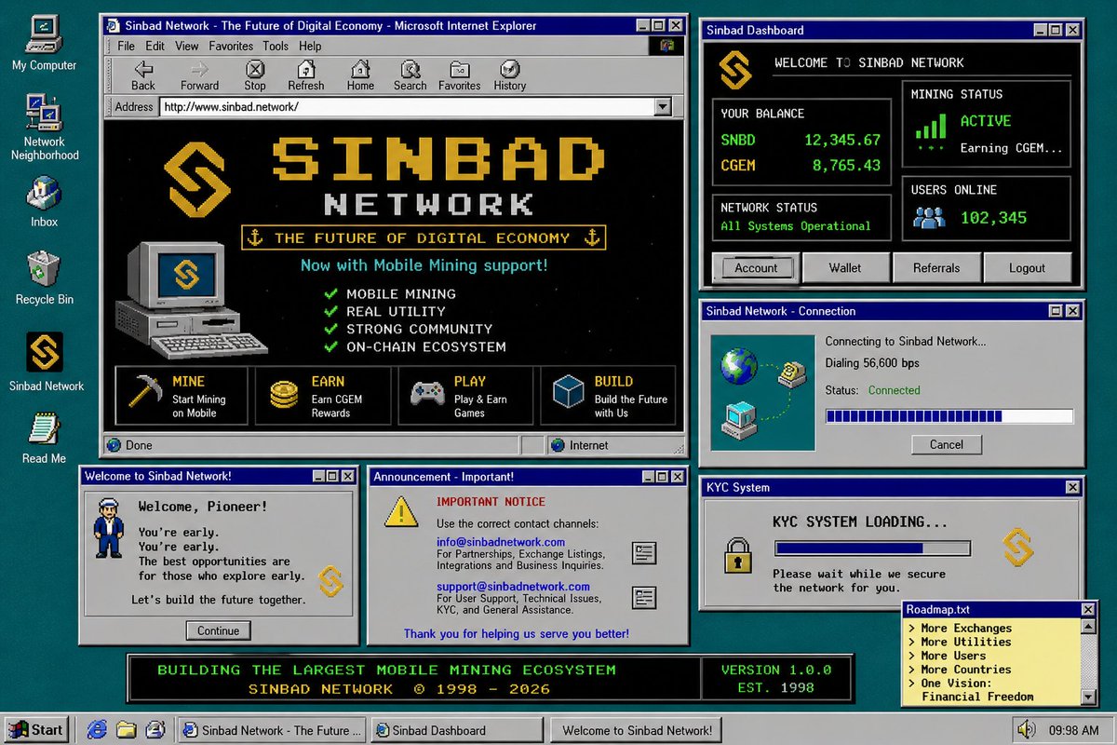Click the gamepad icon in PLAY tile
Viewport: 1117px width, 745px height.
[x=427, y=392]
